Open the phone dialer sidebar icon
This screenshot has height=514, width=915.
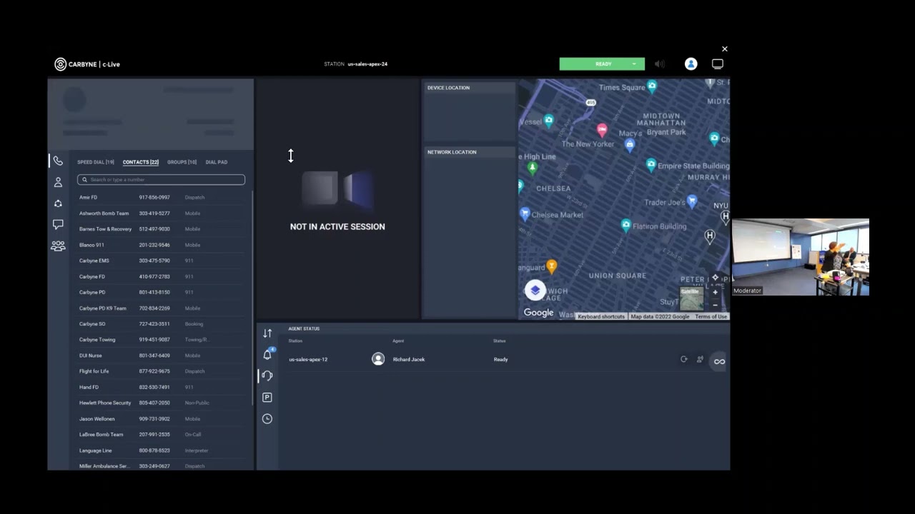pos(58,161)
